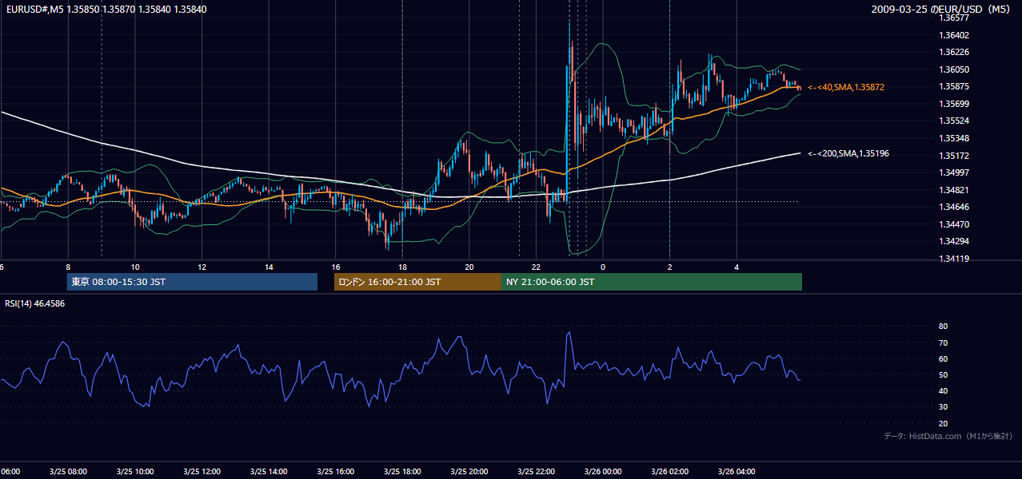Click price axis label 1.35348
Viewport: 1022px width, 479px height.
click(x=955, y=138)
